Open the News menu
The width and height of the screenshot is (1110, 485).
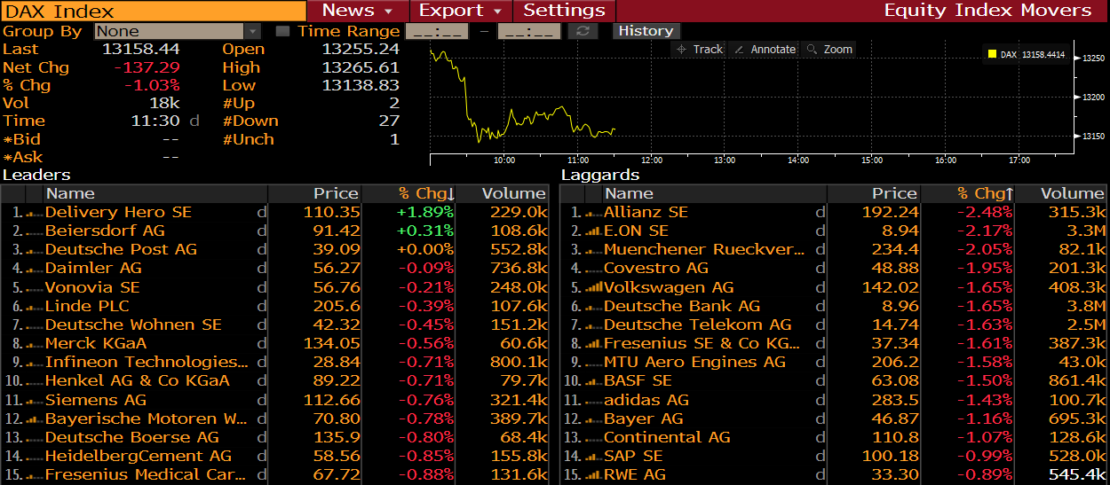coord(357,11)
